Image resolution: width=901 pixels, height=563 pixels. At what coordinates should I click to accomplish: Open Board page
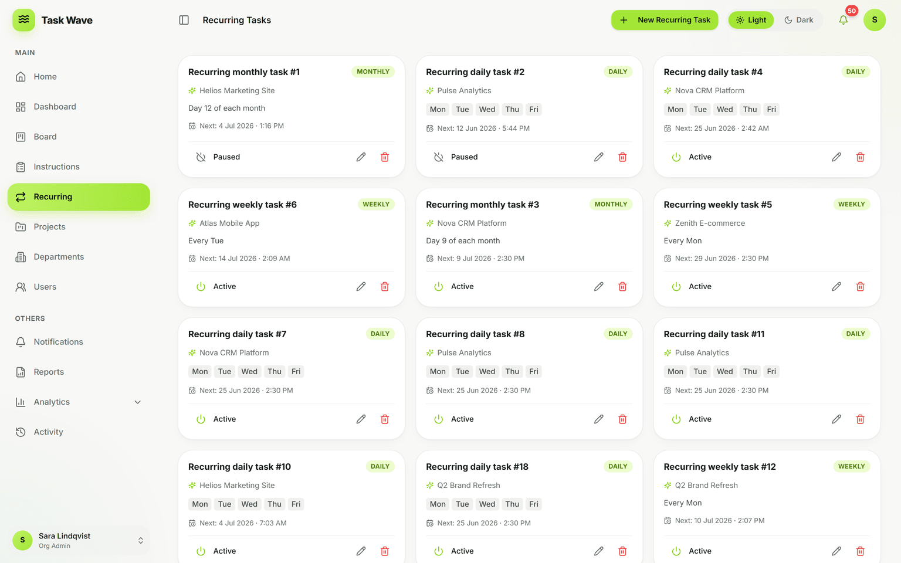pyautogui.click(x=79, y=137)
